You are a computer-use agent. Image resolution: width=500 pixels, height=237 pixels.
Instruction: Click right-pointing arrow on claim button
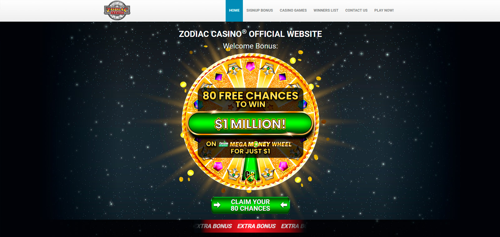(217, 205)
